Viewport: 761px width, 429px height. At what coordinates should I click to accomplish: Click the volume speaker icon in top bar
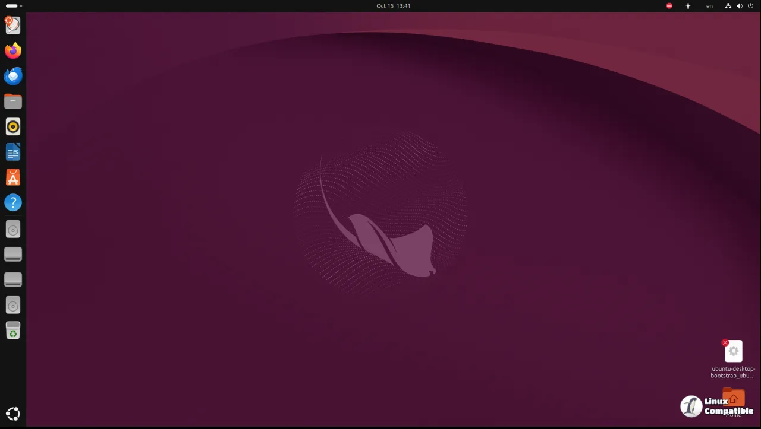[740, 6]
